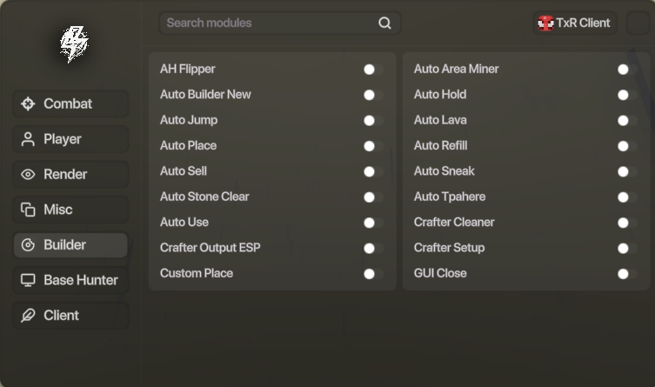
Task: Click the Auto Hold module name
Action: [440, 94]
